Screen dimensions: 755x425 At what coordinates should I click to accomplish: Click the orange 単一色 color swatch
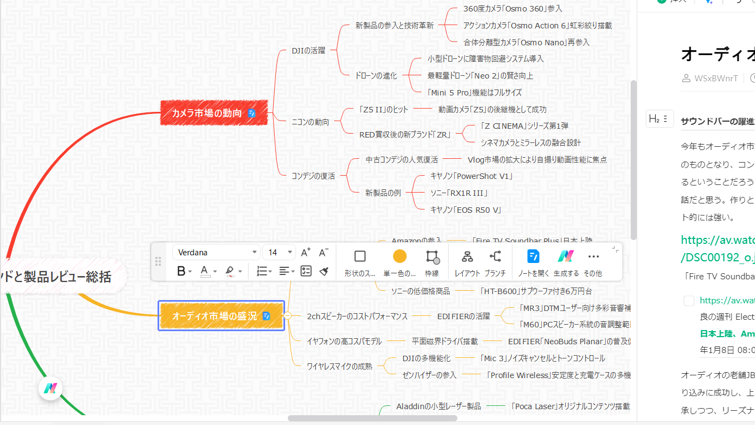click(x=400, y=256)
